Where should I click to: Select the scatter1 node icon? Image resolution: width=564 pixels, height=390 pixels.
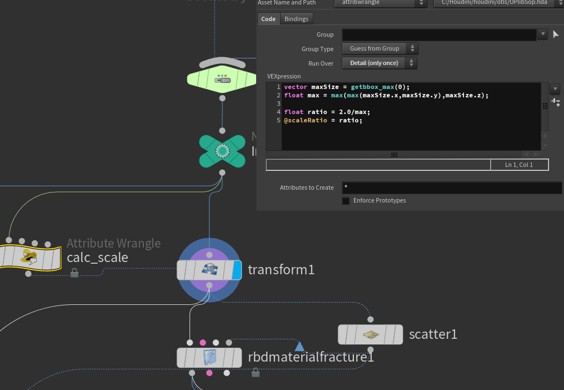click(x=370, y=334)
